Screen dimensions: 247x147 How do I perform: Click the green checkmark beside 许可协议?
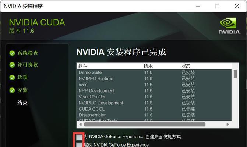pos(12,65)
